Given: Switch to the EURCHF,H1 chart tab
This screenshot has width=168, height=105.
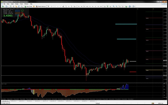Looking at the screenshot, I should click(x=61, y=101).
